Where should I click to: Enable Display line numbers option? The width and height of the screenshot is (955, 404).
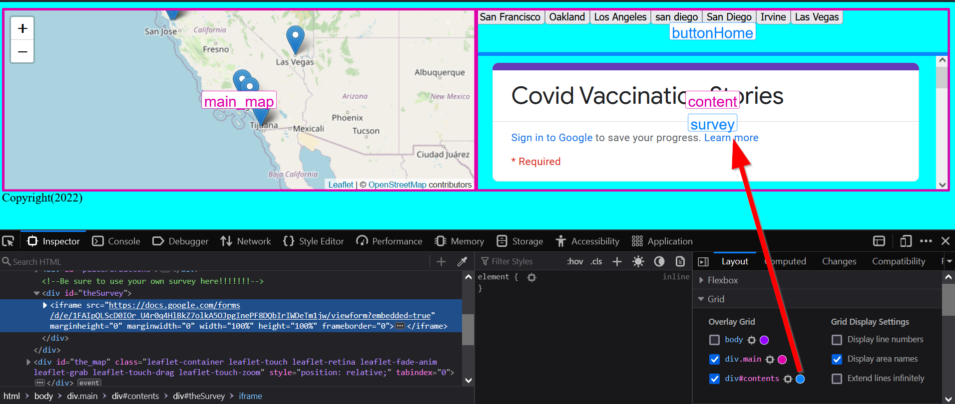tap(837, 340)
